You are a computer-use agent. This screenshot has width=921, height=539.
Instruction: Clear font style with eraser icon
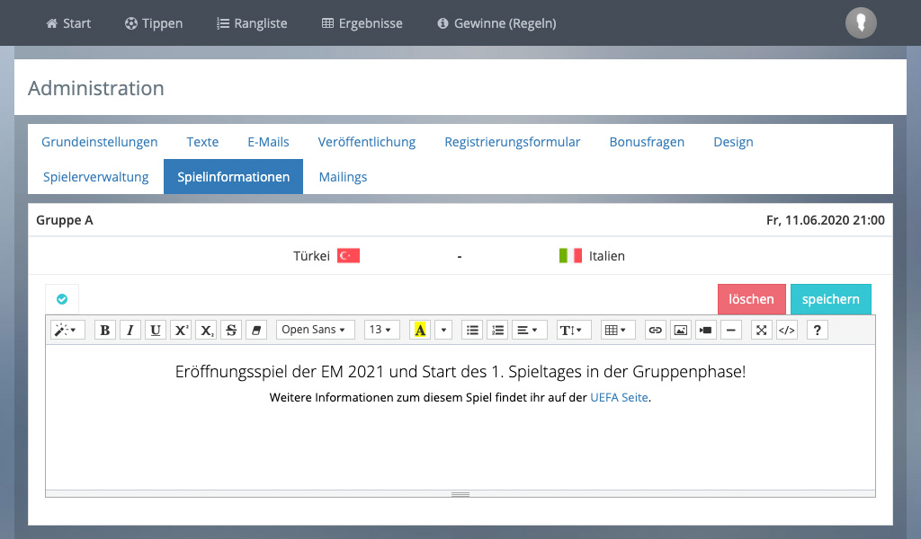click(256, 330)
